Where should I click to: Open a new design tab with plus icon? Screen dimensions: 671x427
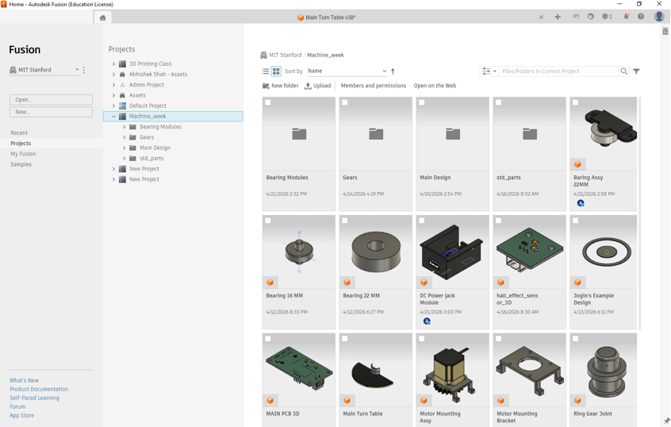click(558, 17)
